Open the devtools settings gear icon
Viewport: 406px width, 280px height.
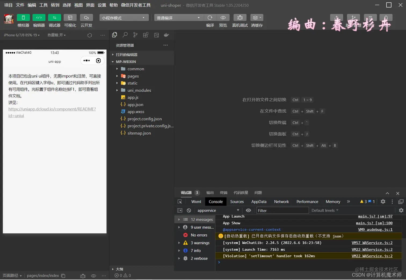pos(383,201)
